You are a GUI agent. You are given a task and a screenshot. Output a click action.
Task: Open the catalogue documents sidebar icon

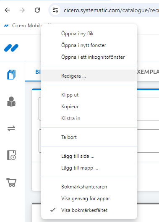coord(11,75)
